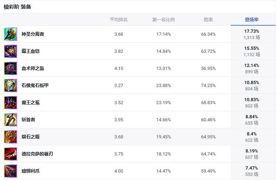The height and width of the screenshot is (180, 276).
Task: Click the 魔王之冕 item icon
Action: (10, 103)
